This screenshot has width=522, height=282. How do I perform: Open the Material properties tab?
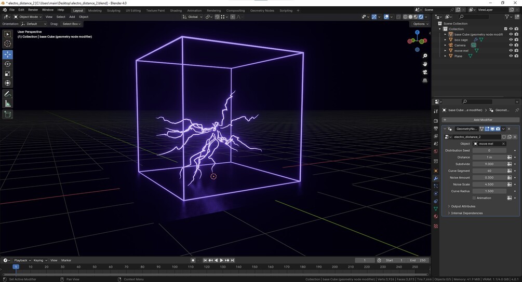[436, 216]
